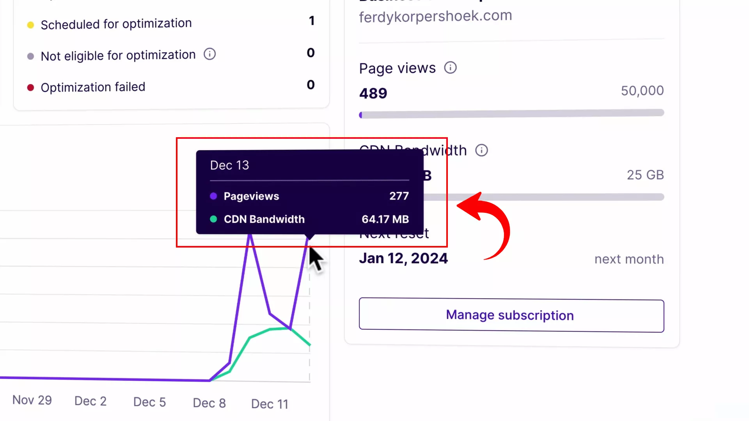This screenshot has width=749, height=421.
Task: Click the Dec 13 tooltip date
Action: (x=229, y=165)
